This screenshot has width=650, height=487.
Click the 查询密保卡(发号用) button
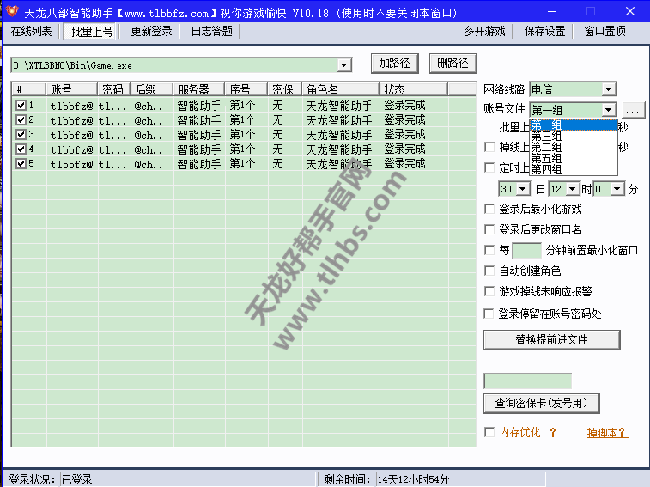tap(542, 403)
